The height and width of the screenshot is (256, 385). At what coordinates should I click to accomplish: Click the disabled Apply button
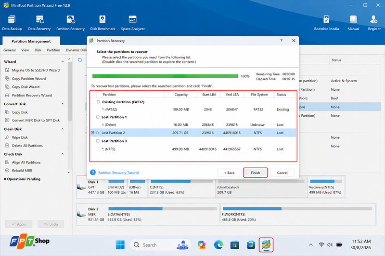(19, 224)
